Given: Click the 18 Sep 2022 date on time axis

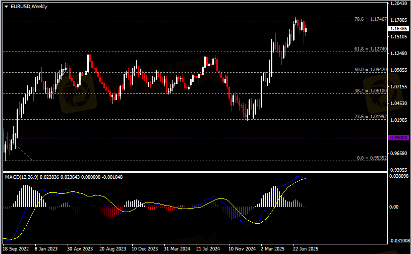Looking at the screenshot, I should pyautogui.click(x=16, y=249).
